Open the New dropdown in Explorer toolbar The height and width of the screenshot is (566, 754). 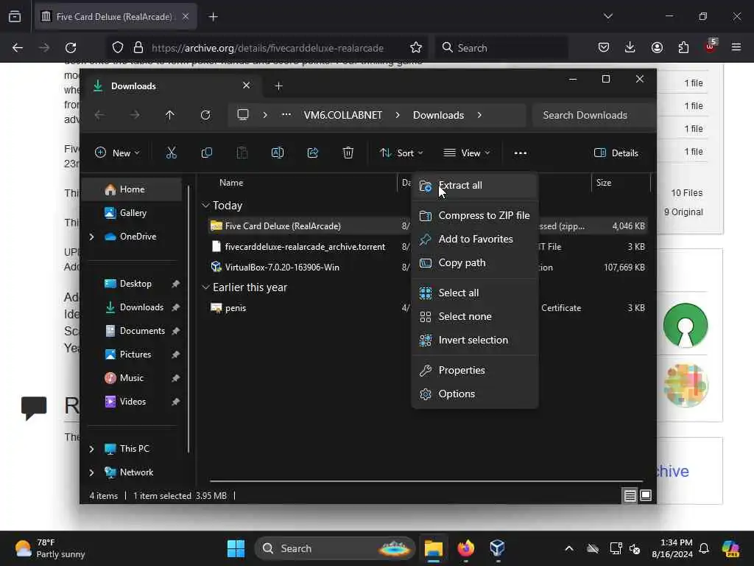coord(117,153)
